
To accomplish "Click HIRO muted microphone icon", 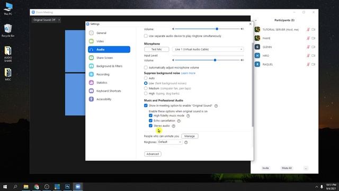I will click(x=308, y=56).
